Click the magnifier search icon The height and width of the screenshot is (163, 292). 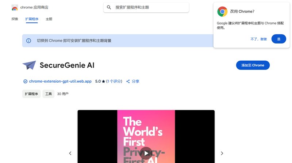[x=109, y=7]
